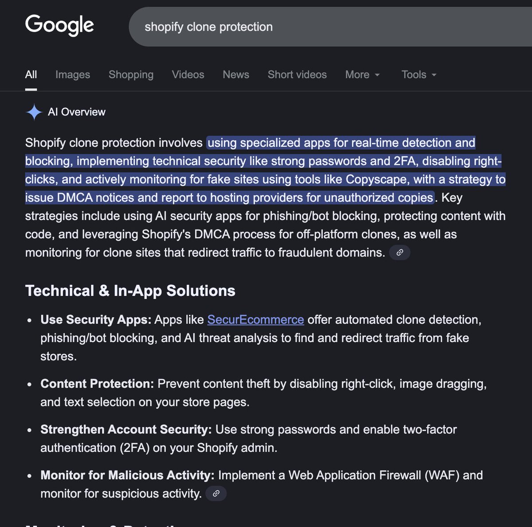
Task: Select the All results tab
Action: coord(31,75)
